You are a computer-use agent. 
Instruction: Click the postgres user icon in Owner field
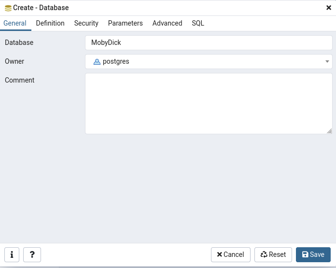click(x=97, y=62)
